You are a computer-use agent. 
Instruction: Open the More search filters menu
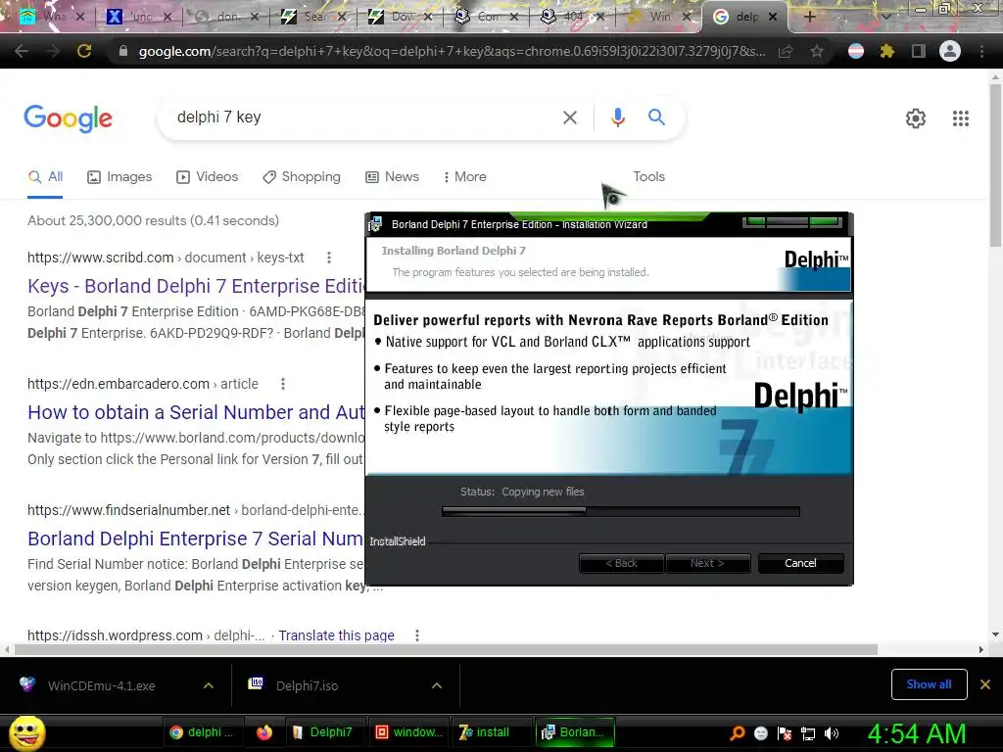tap(465, 176)
